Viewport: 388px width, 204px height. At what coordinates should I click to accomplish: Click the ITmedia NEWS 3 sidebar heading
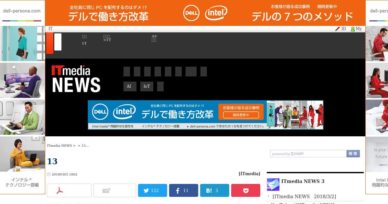(303, 181)
